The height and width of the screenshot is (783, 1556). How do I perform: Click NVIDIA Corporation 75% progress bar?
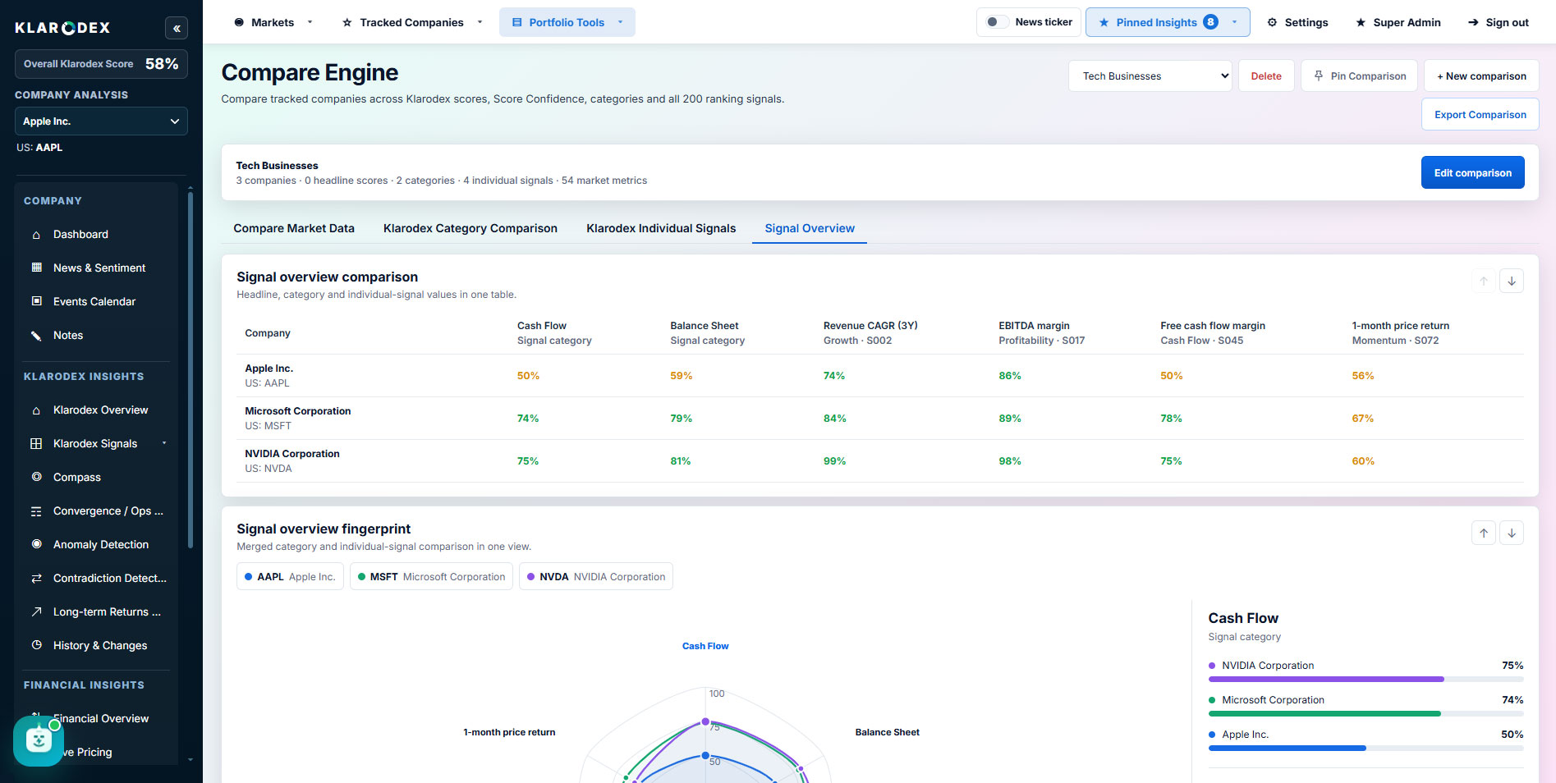[1366, 679]
